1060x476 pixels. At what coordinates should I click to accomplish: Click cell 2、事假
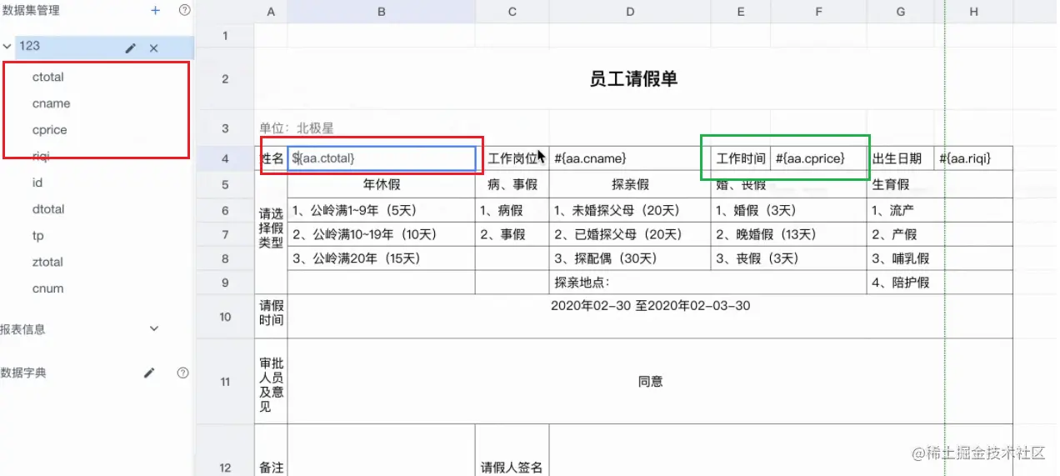[x=512, y=235]
